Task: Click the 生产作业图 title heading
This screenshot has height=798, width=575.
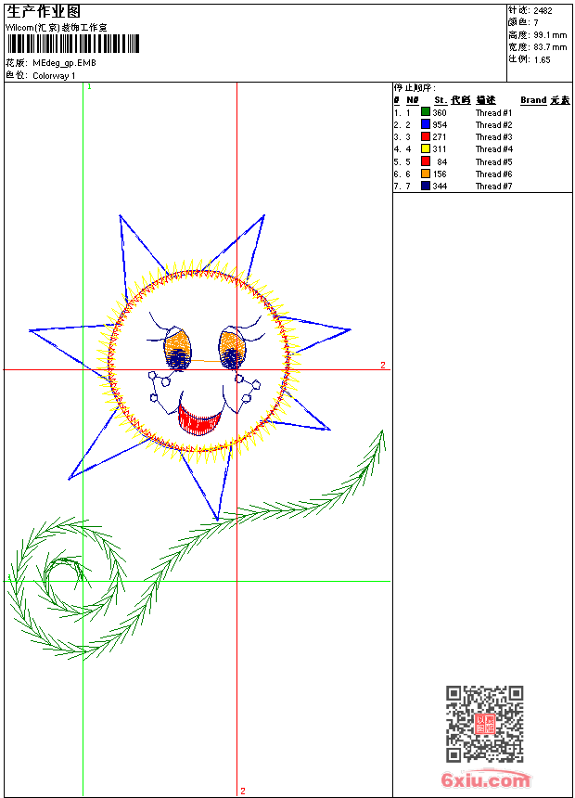Action: [x=44, y=11]
